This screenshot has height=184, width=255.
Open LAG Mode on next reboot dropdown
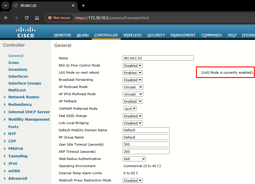click(x=133, y=73)
